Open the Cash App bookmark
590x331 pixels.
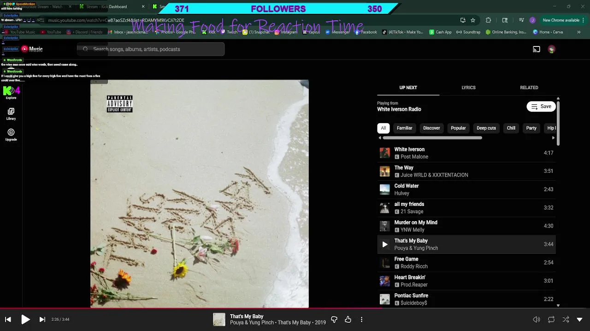click(441, 32)
